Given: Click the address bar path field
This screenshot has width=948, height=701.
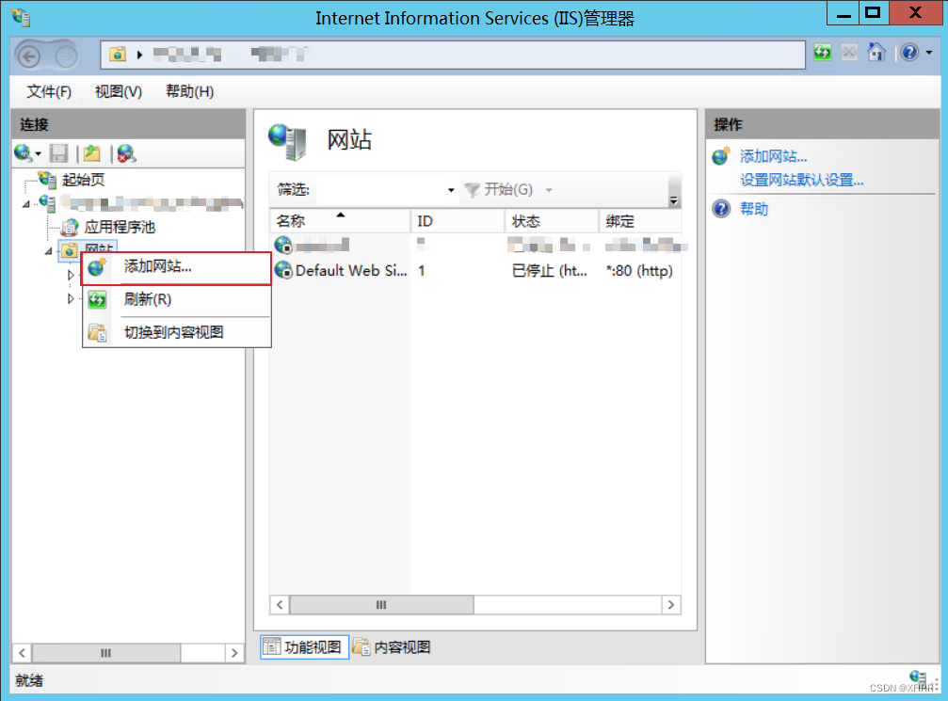Looking at the screenshot, I should 453,55.
